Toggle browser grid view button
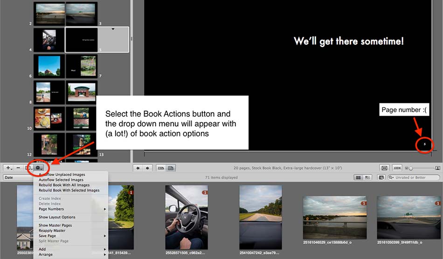 (x=358, y=177)
